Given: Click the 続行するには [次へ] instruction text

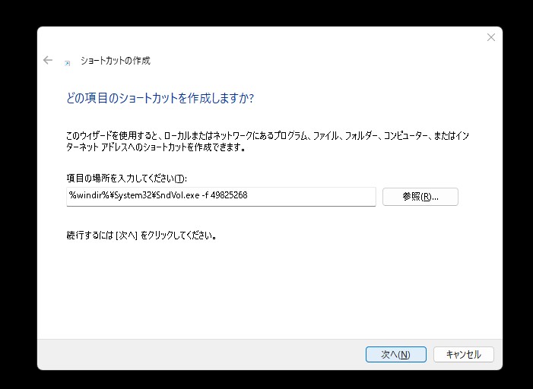Looking at the screenshot, I should (141, 236).
